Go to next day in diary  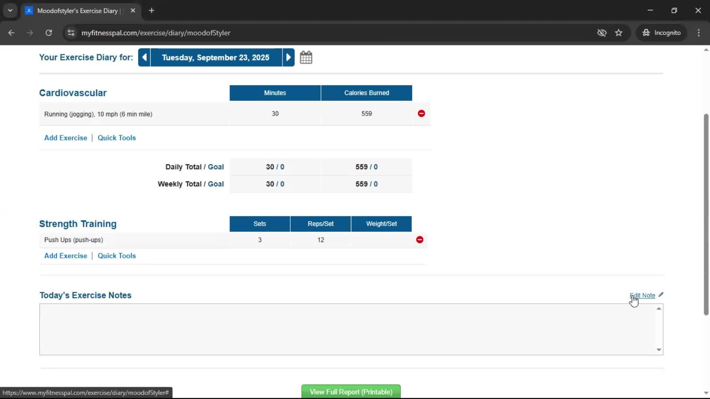(x=288, y=57)
